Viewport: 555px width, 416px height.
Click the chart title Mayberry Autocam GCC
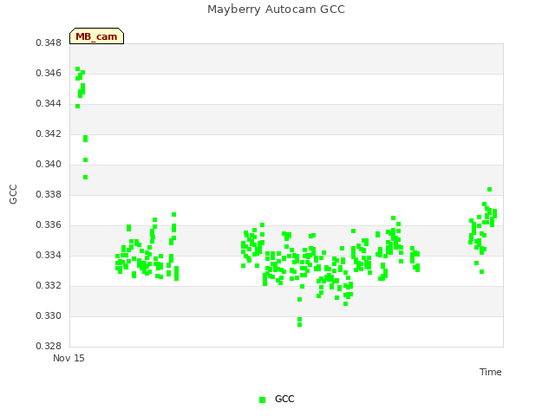click(x=276, y=10)
